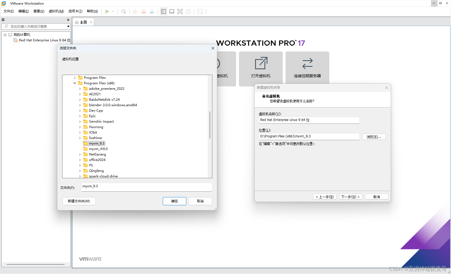Click the VMware Workstation title bar icon
Viewport: 451px width, 274px height.
tap(4, 3)
